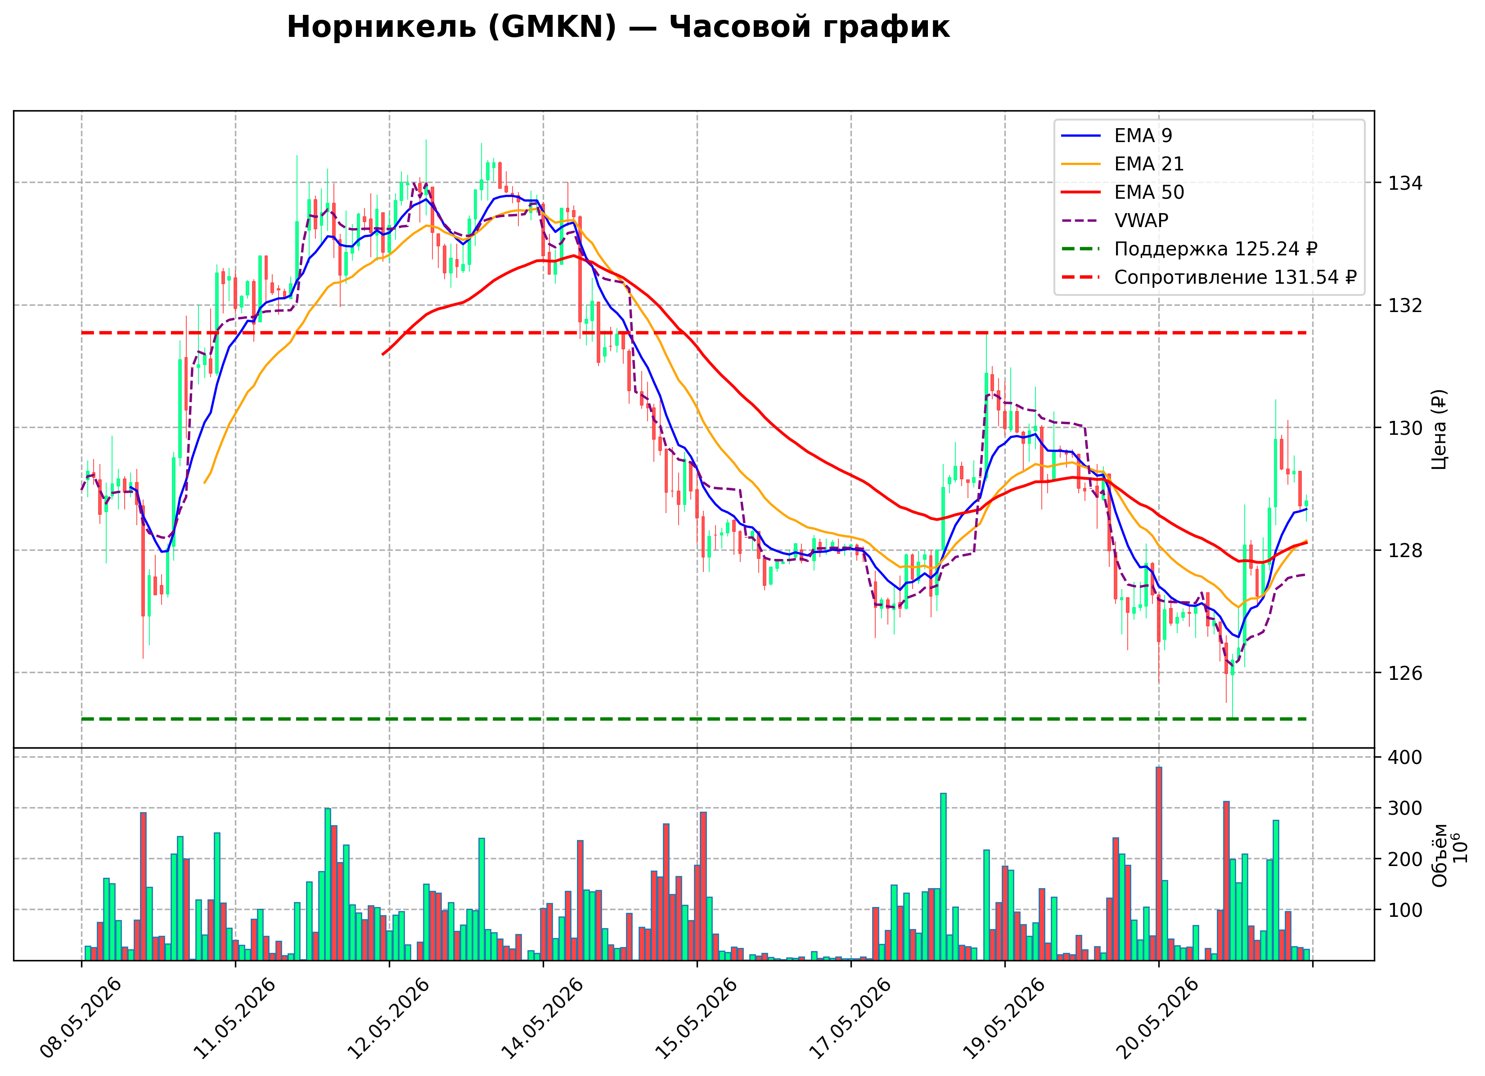Click the green dashed support legend sample

1081,249
